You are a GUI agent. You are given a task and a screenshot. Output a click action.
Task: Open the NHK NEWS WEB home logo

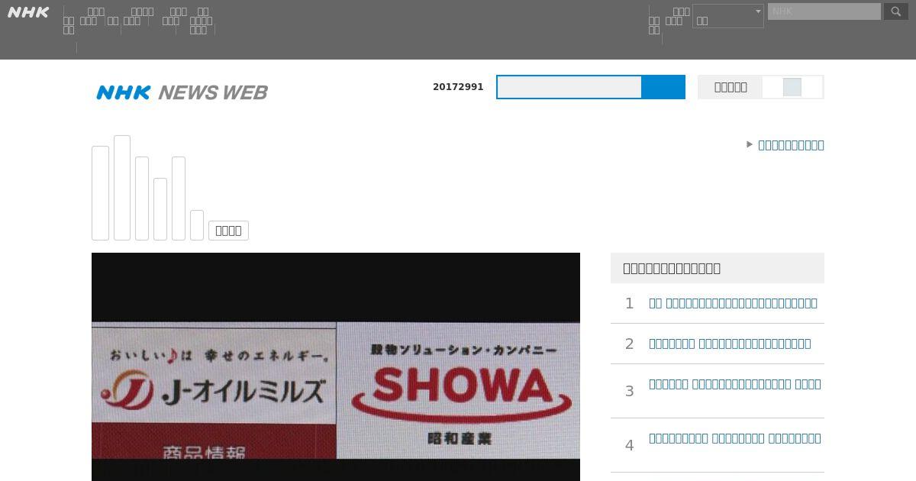point(182,92)
